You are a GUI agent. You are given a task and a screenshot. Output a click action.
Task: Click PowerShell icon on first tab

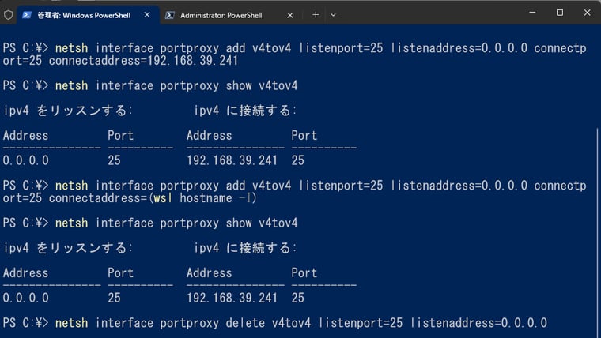pos(26,15)
